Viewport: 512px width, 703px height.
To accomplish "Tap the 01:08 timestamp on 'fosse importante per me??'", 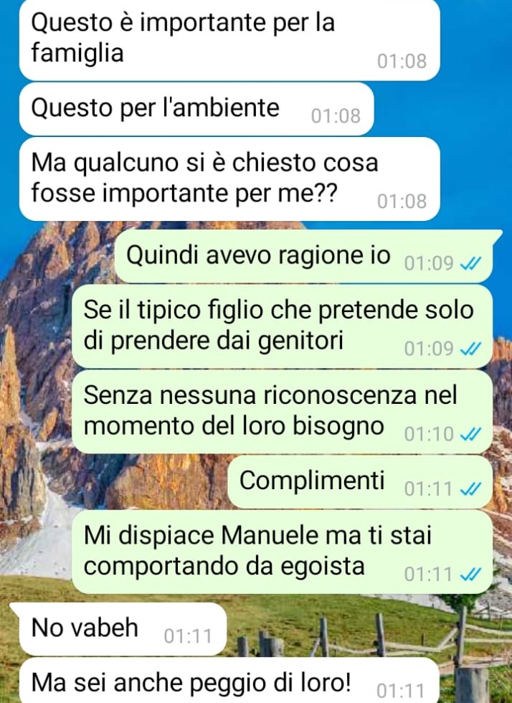I will (402, 202).
